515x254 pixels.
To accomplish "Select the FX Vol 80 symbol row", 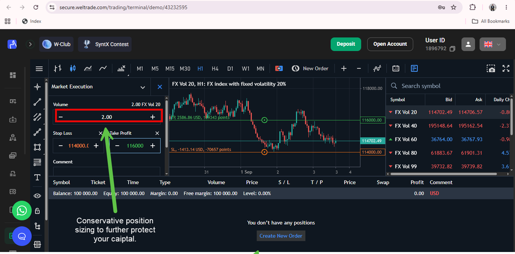I will coord(448,153).
